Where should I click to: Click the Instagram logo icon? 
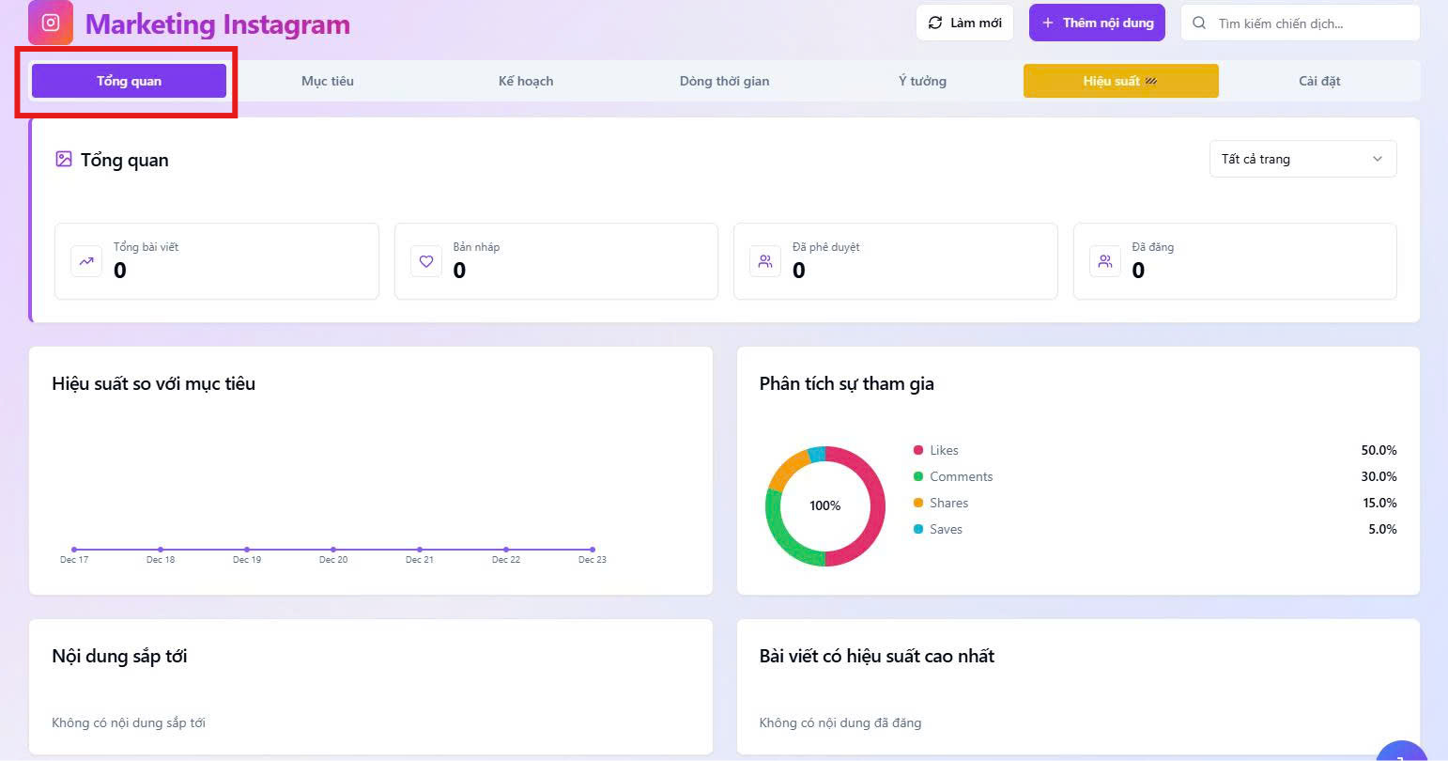click(x=51, y=23)
